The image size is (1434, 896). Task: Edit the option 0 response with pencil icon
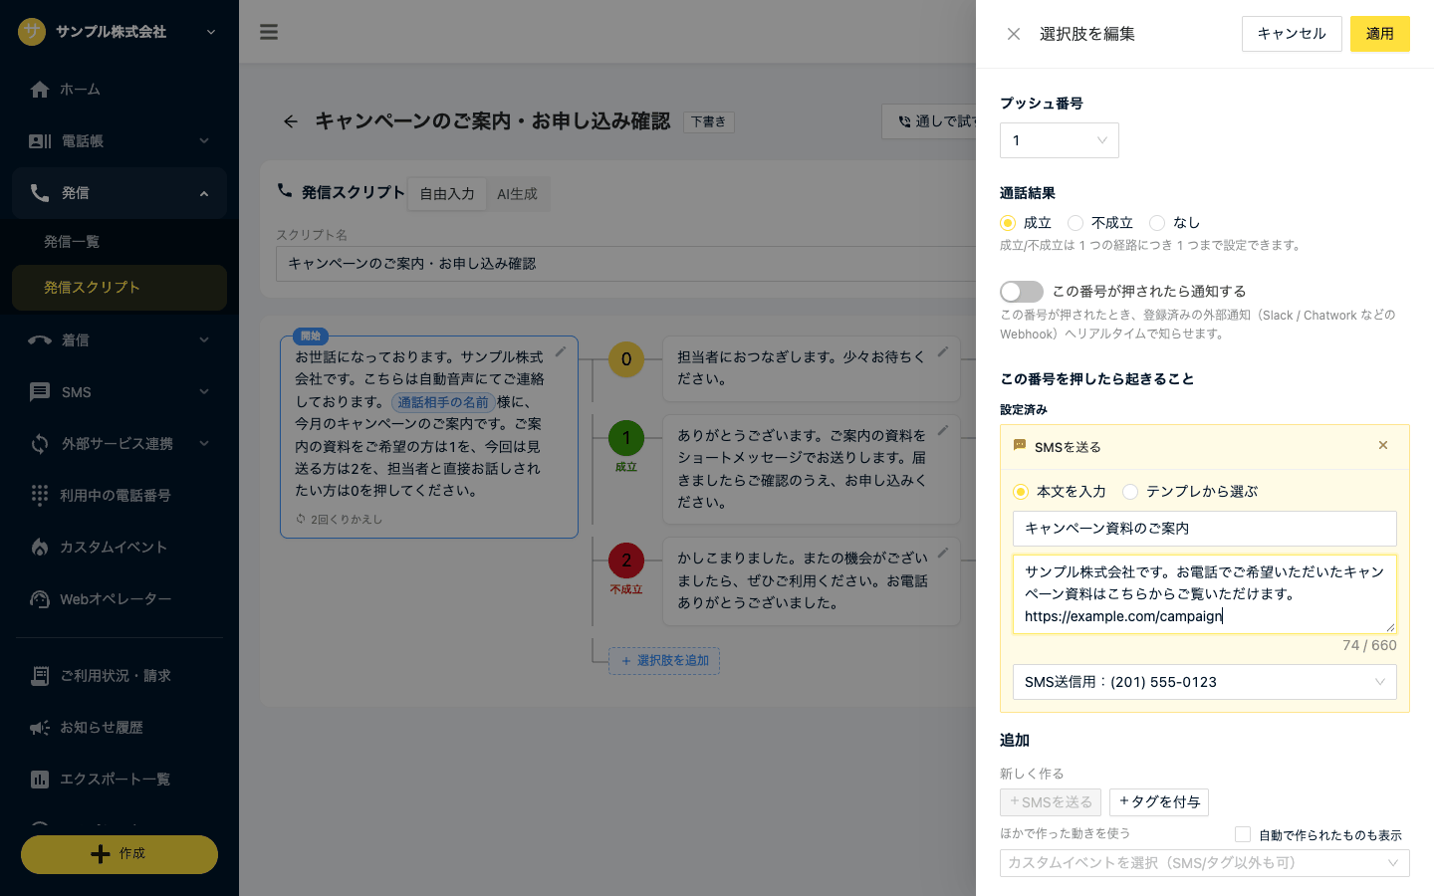click(943, 351)
